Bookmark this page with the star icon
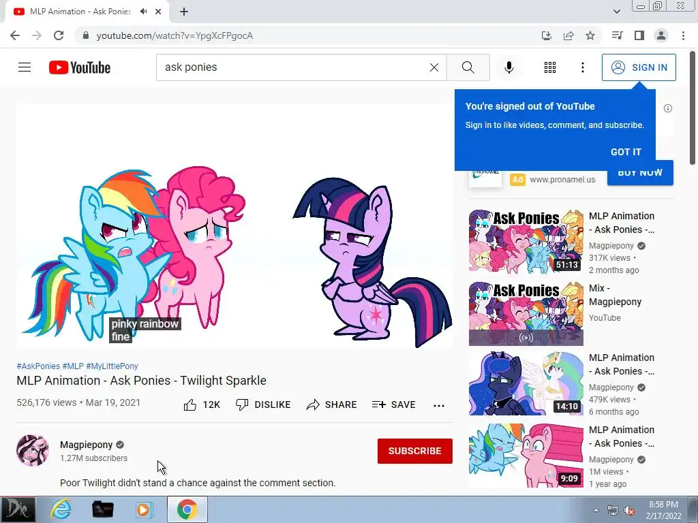The image size is (698, 523). tap(590, 35)
